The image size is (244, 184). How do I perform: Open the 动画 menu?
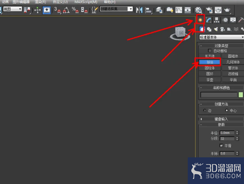5,2
